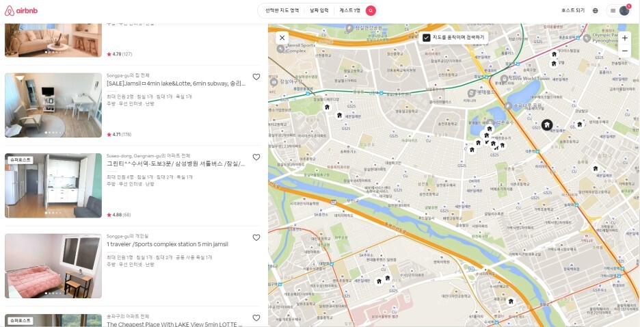The image size is (640, 327).
Task: Close the map with the X button
Action: pyautogui.click(x=282, y=38)
